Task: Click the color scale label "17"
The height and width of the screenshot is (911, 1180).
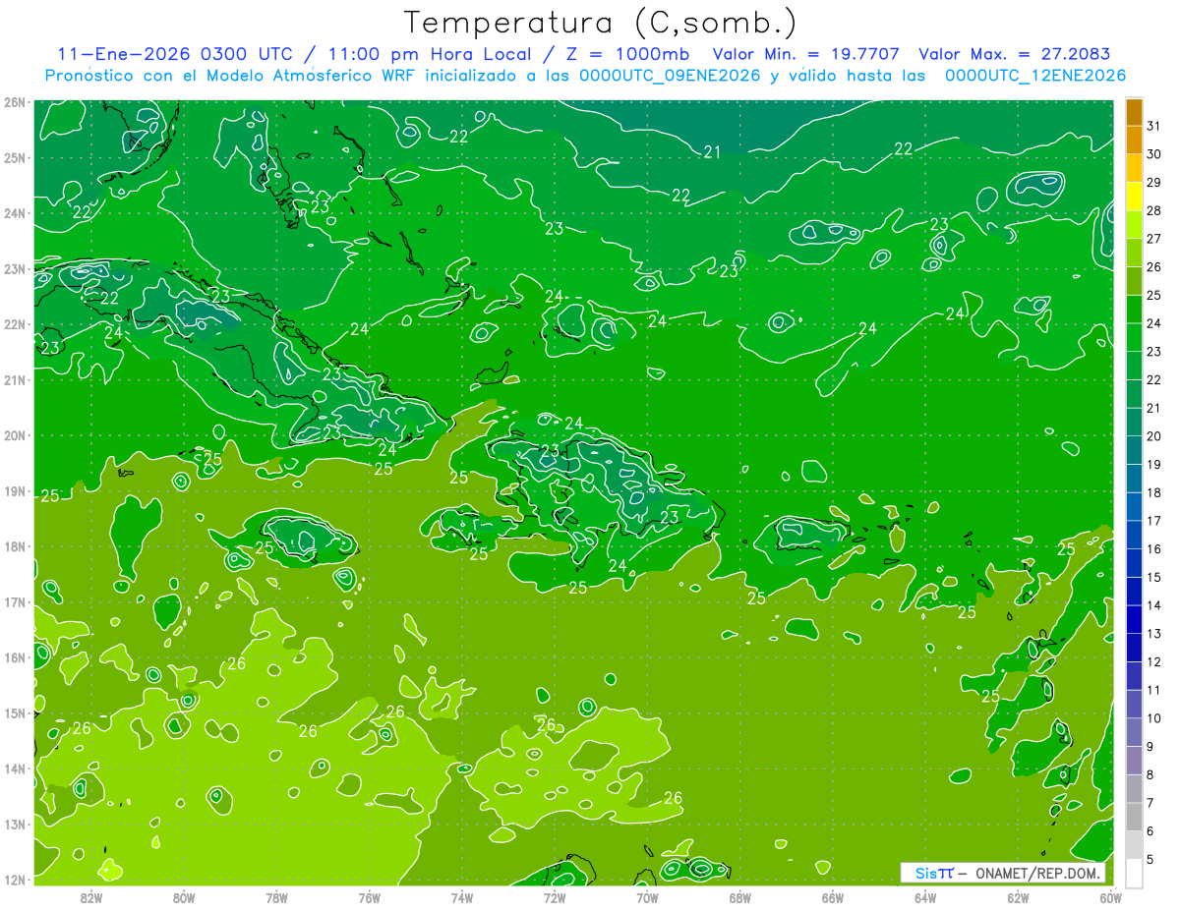Action: (x=1153, y=520)
